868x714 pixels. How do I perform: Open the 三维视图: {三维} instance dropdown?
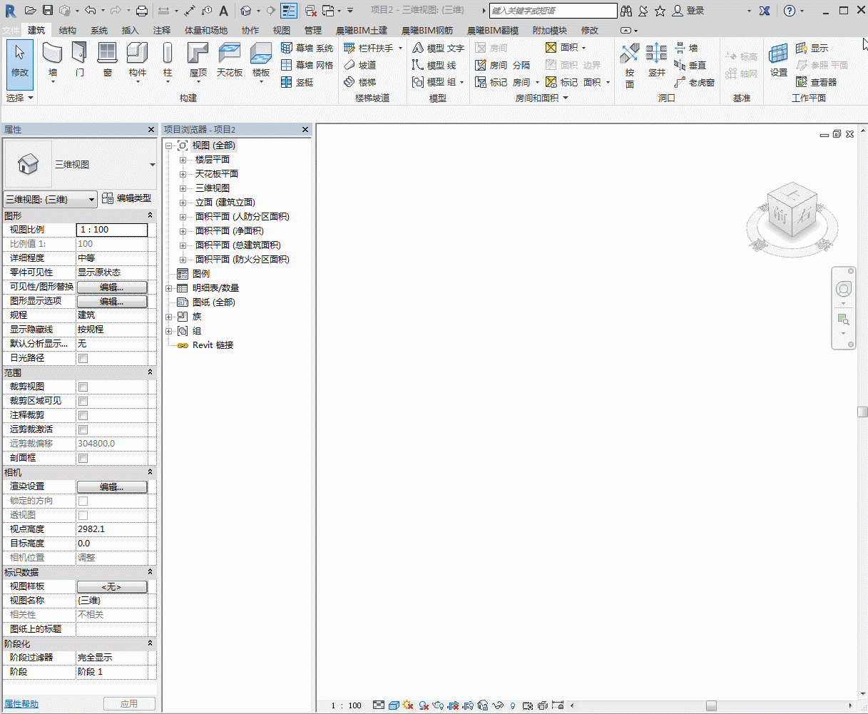(x=50, y=200)
